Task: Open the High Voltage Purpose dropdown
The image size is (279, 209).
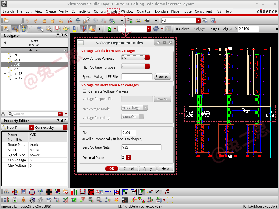Action: pos(147,66)
